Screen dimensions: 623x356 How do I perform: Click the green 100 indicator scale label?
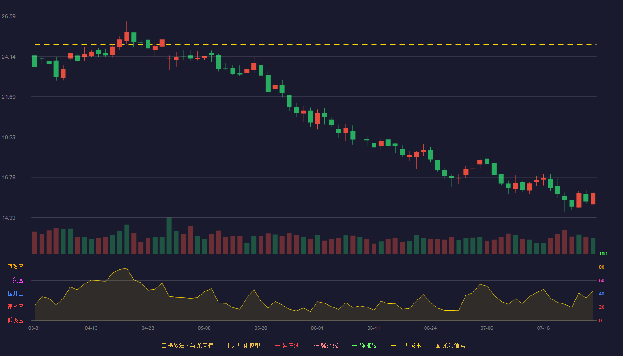pos(603,254)
